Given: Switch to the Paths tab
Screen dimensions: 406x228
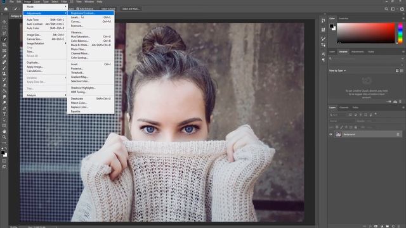Looking at the screenshot, I should tap(355, 108).
